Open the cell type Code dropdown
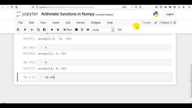This screenshot has height=108, width=192. pyautogui.click(x=103, y=30)
